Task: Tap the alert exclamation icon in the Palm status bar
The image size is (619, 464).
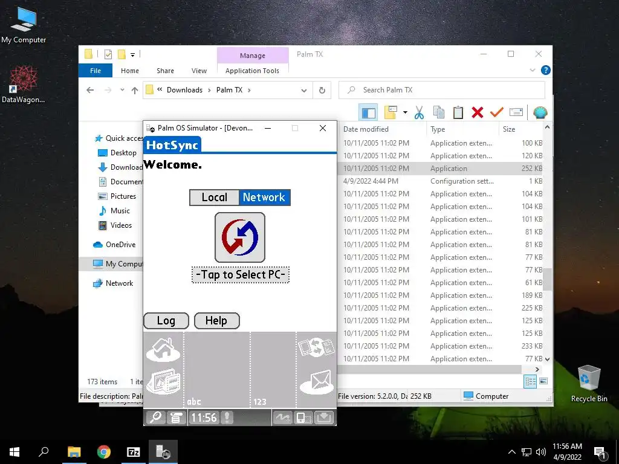Action: (227, 417)
